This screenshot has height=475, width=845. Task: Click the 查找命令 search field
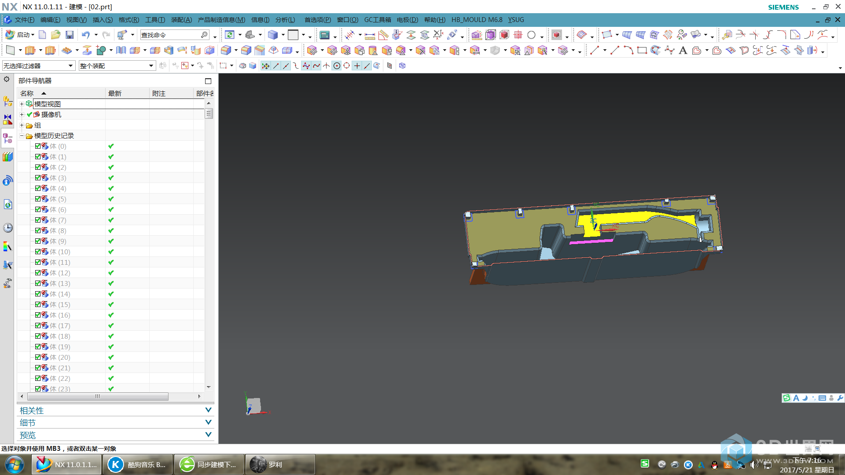coord(174,35)
